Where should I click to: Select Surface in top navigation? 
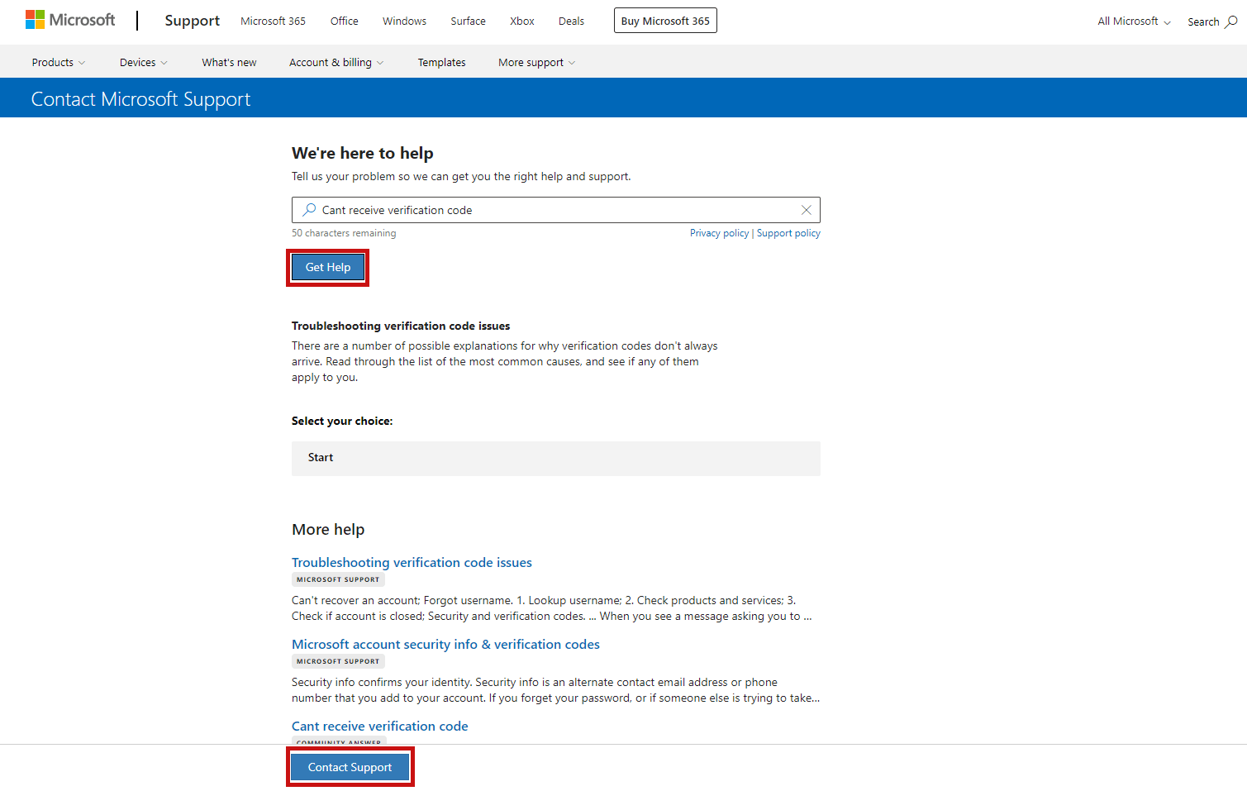click(468, 21)
